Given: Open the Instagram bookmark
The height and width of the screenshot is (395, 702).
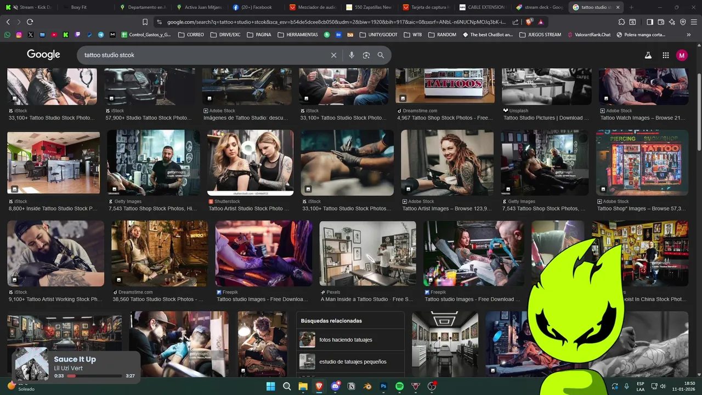Looking at the screenshot, I should [19, 35].
